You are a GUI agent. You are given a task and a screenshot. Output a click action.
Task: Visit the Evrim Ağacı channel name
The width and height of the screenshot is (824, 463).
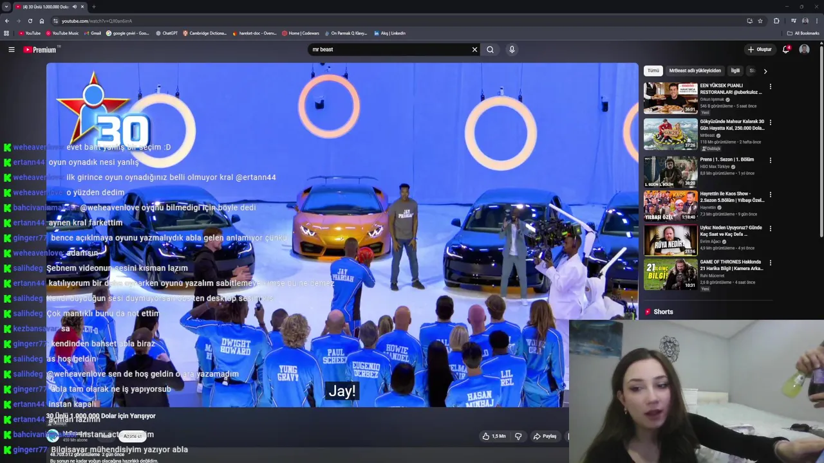(711, 241)
